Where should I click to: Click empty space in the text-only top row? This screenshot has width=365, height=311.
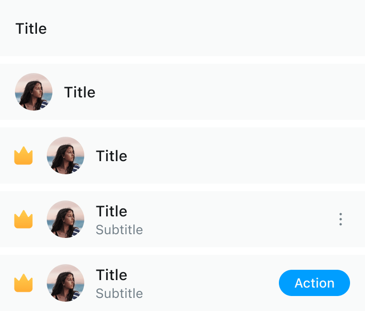[211, 29]
